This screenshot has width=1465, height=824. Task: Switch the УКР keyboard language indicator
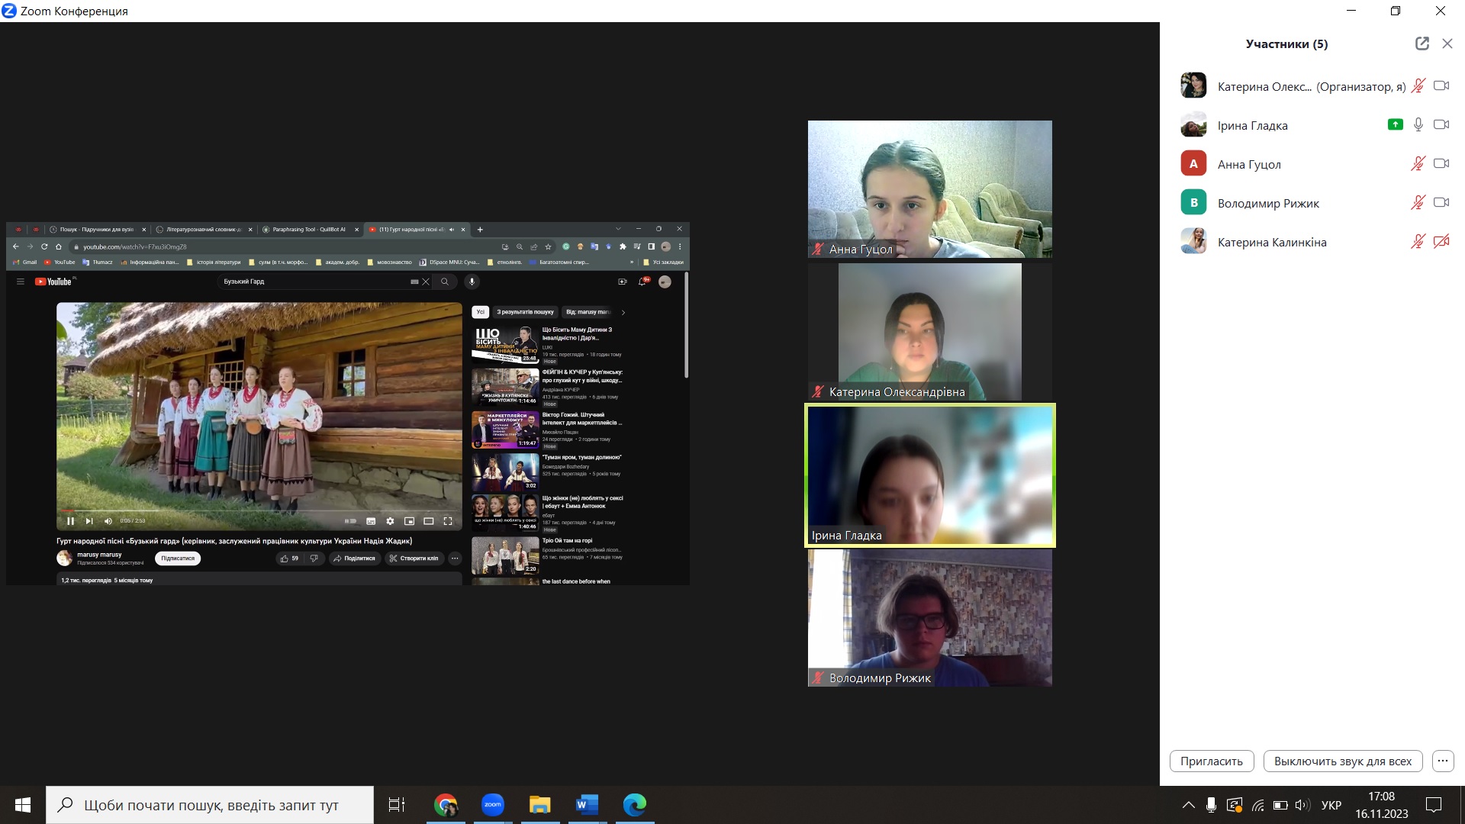[x=1331, y=805]
